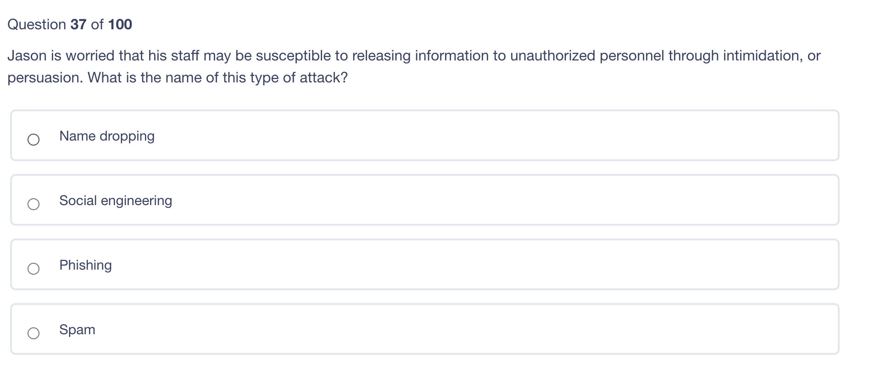This screenshot has height=369, width=869.
Task: Select the "Social engineering" radio button
Action: 33,204
